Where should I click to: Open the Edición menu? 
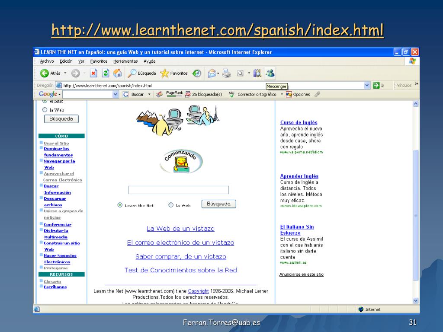[x=66, y=61]
